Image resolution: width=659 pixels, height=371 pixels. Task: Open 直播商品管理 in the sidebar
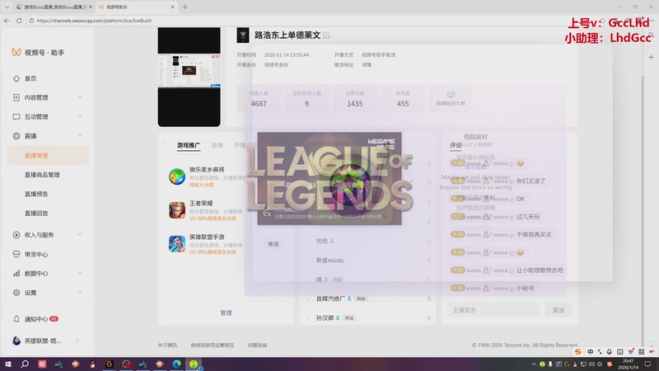coord(42,175)
